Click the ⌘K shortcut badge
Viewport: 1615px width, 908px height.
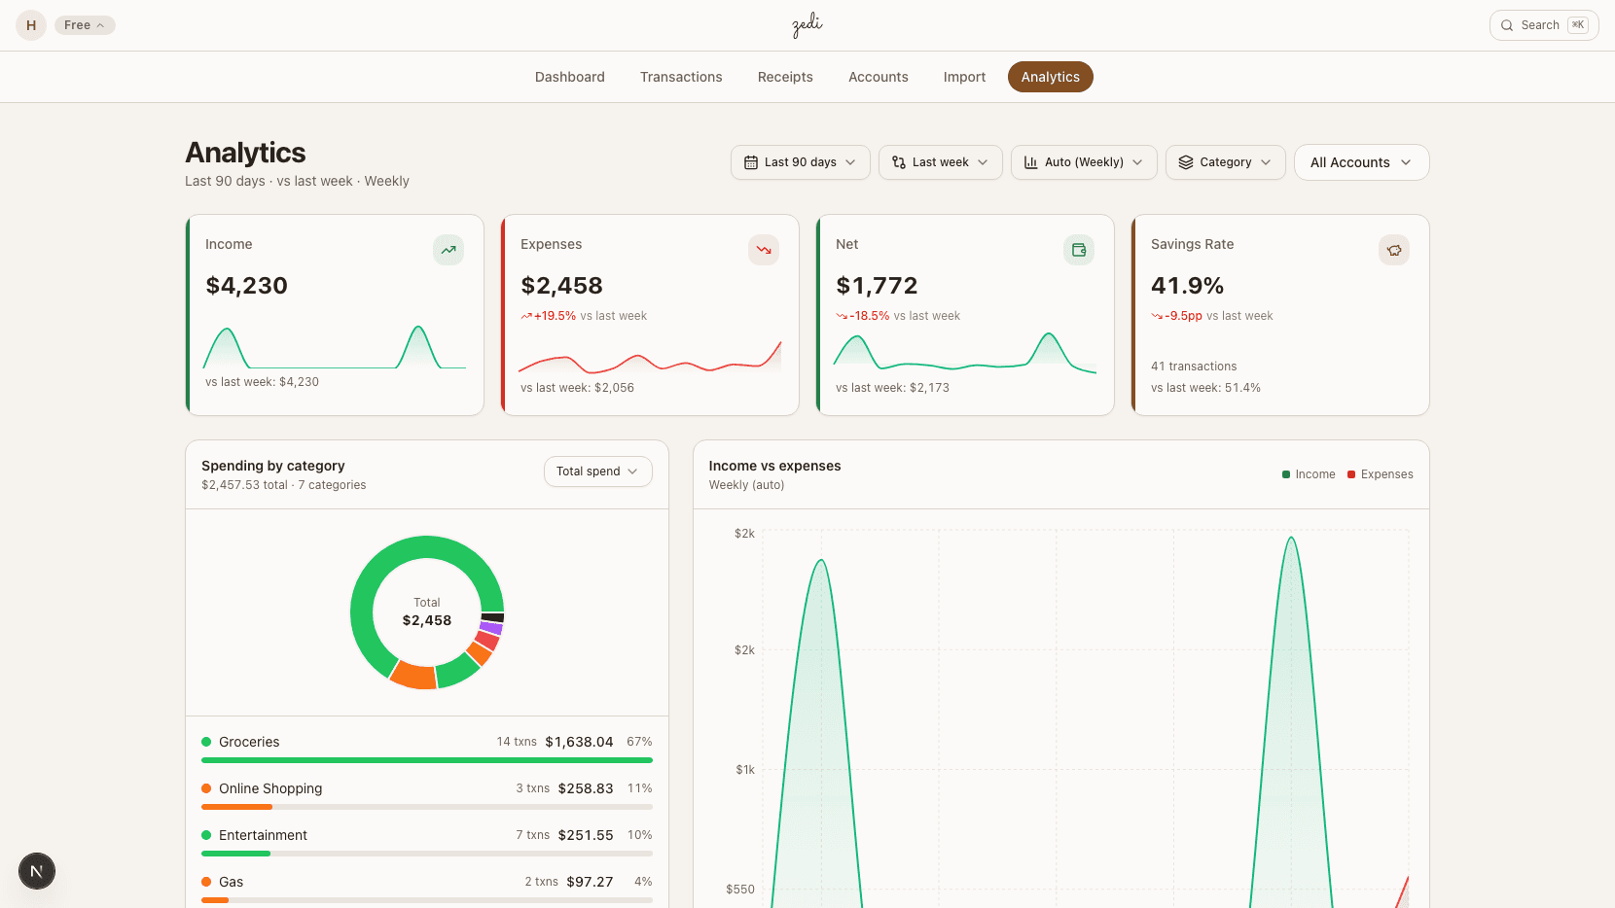pyautogui.click(x=1578, y=25)
